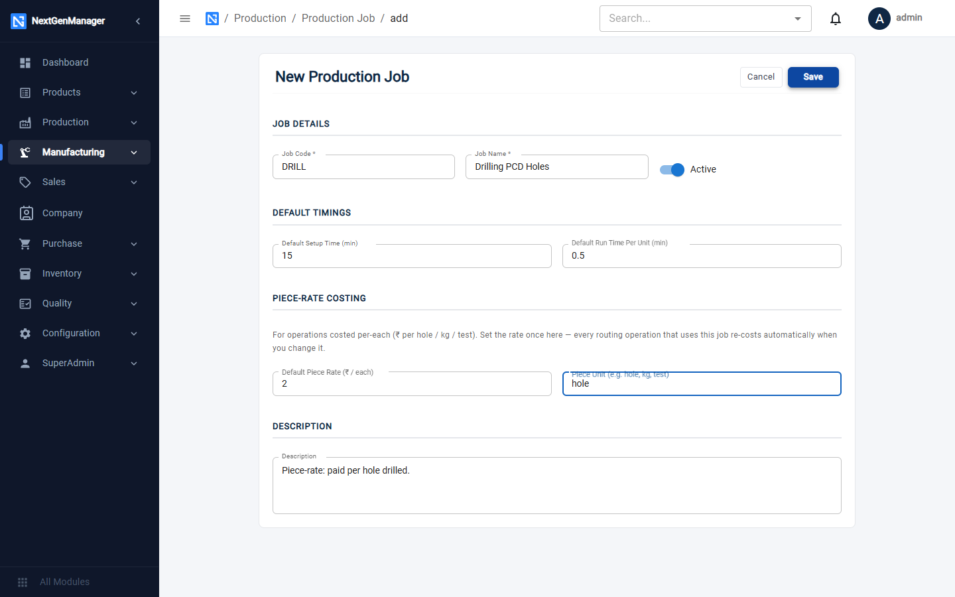This screenshot has width=955, height=597.
Task: Click the Sales tag icon
Action: (x=25, y=182)
